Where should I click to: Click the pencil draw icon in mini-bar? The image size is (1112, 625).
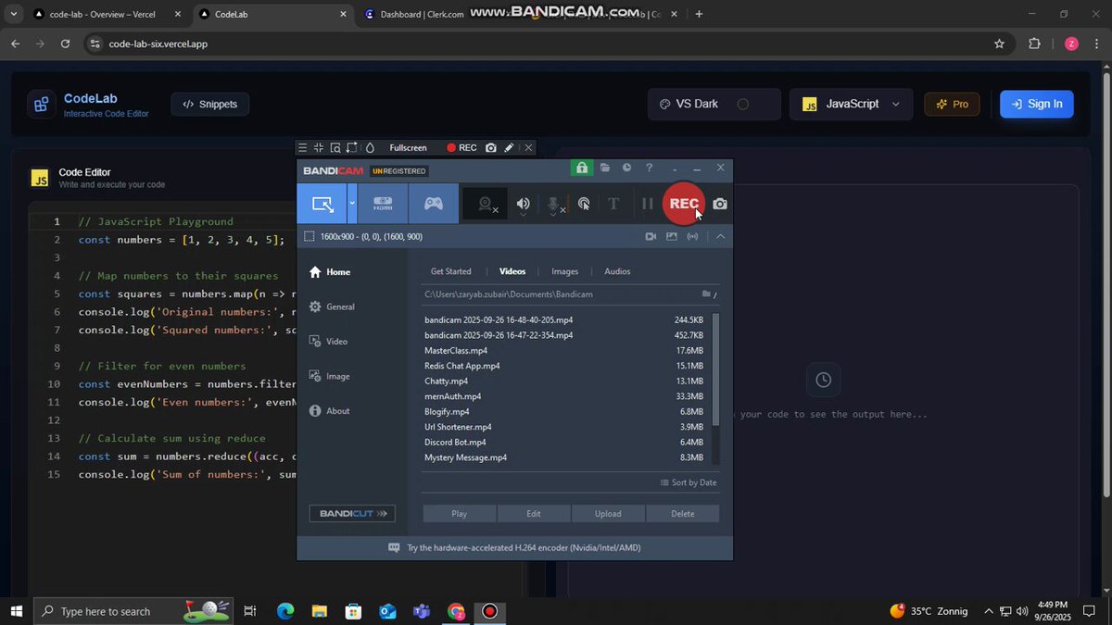point(509,148)
